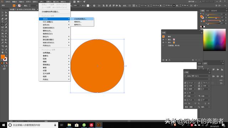The height and width of the screenshot is (128, 228).
Task: Select the Selection (black arrow) tool
Action: click(x=2, y=13)
